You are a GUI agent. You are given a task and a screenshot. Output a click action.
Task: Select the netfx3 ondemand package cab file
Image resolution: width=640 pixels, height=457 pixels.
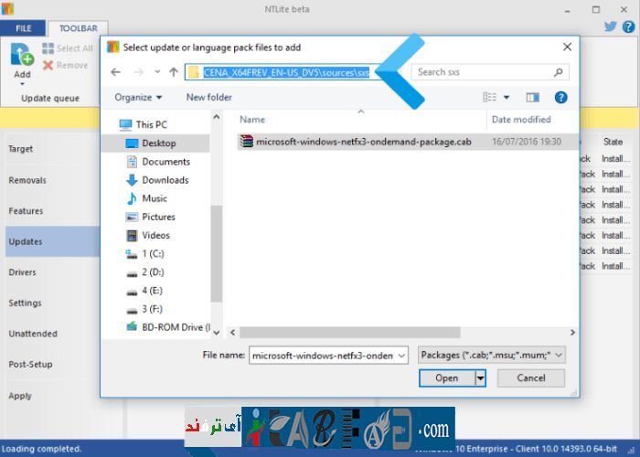tap(363, 142)
